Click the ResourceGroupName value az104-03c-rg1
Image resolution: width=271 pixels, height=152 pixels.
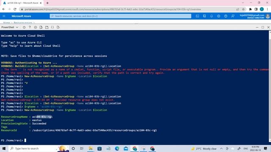(x=42, y=117)
